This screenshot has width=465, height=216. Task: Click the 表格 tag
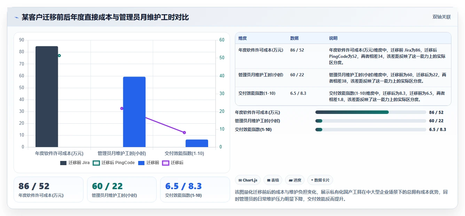click(273, 180)
